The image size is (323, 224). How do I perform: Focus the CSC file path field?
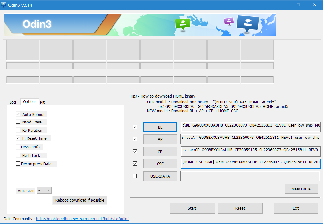pos(251,164)
